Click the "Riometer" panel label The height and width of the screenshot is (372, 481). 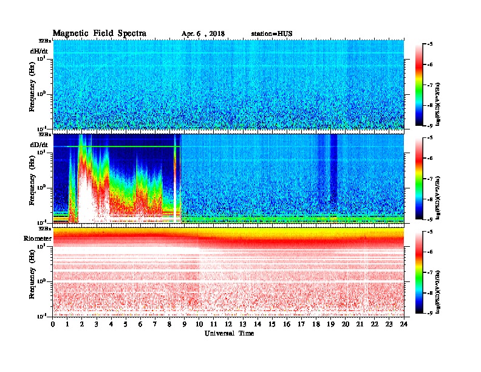38,238
